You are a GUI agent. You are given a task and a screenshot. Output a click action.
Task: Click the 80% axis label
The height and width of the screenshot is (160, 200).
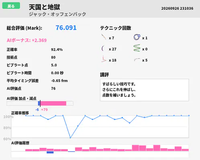[x=7, y=128]
